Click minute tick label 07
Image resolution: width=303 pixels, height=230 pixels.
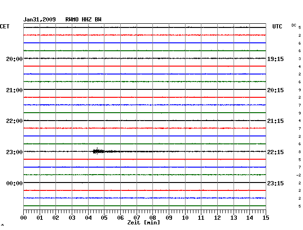click(137, 218)
